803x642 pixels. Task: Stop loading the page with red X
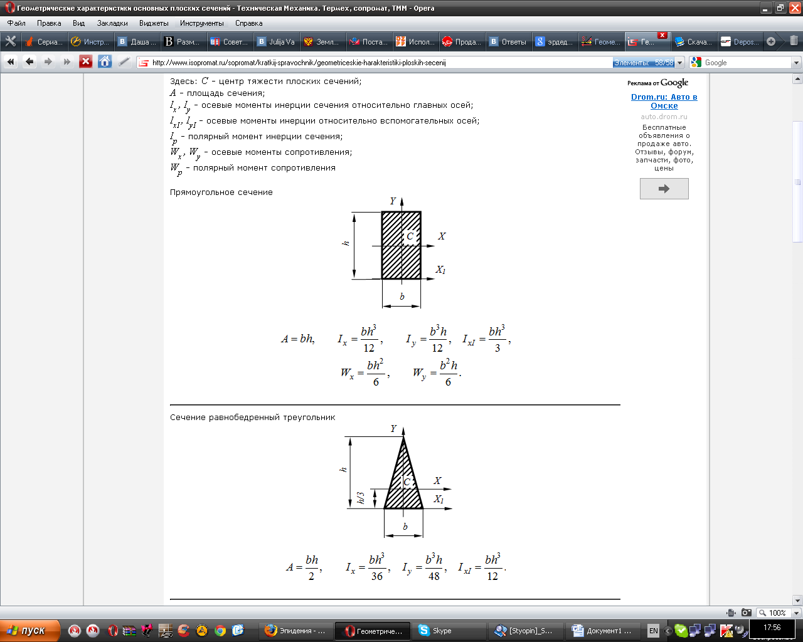point(86,61)
